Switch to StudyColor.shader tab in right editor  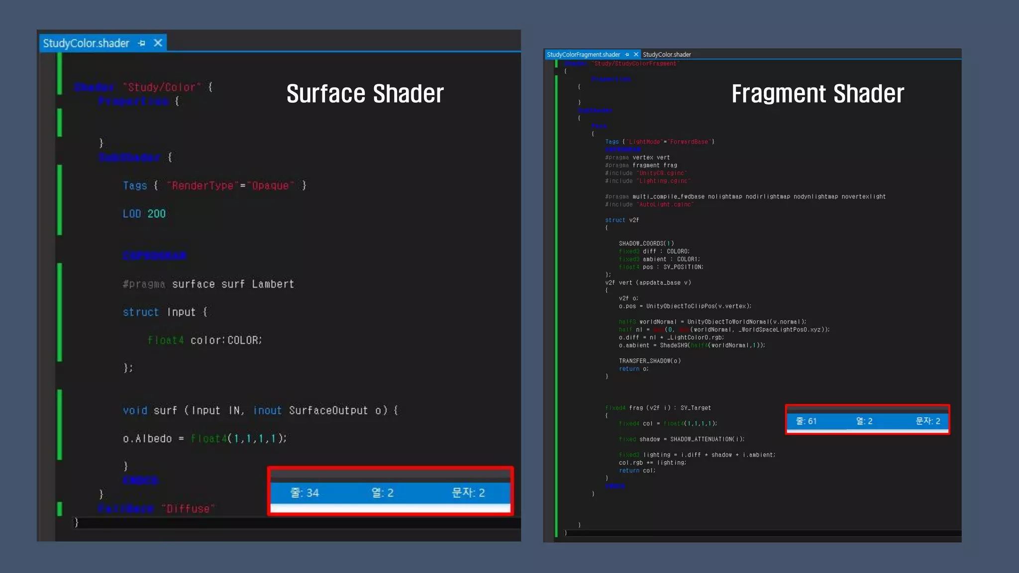(667, 55)
